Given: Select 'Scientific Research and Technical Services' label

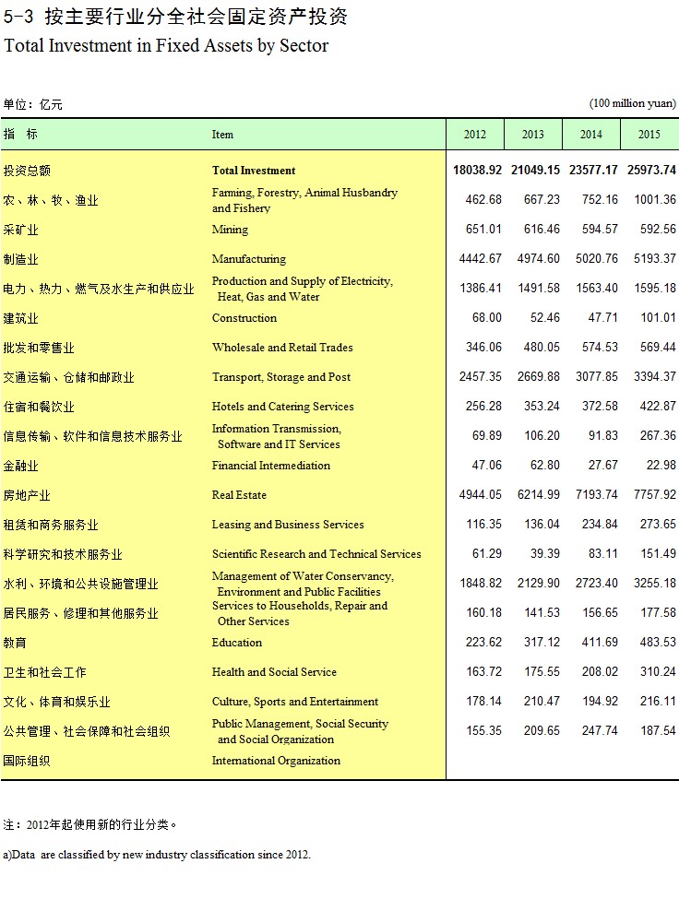Looking at the screenshot, I should click(316, 554).
